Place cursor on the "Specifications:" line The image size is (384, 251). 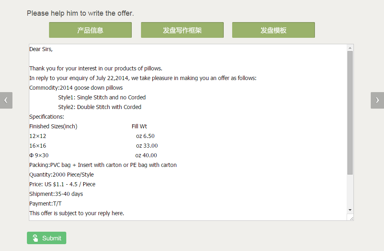pos(47,117)
